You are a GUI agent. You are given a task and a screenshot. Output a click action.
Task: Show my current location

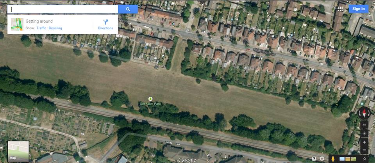tap(364, 133)
